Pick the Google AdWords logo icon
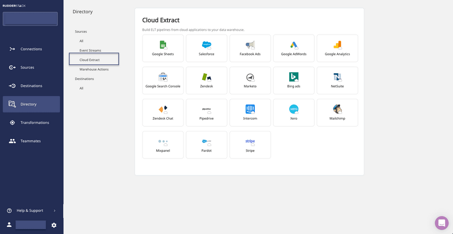453x234 pixels. coord(294,45)
